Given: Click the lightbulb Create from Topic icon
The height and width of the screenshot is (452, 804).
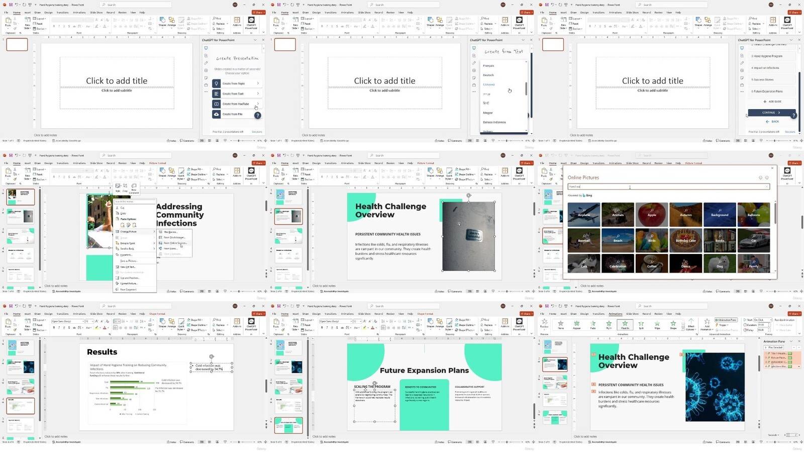Looking at the screenshot, I should (216, 83).
